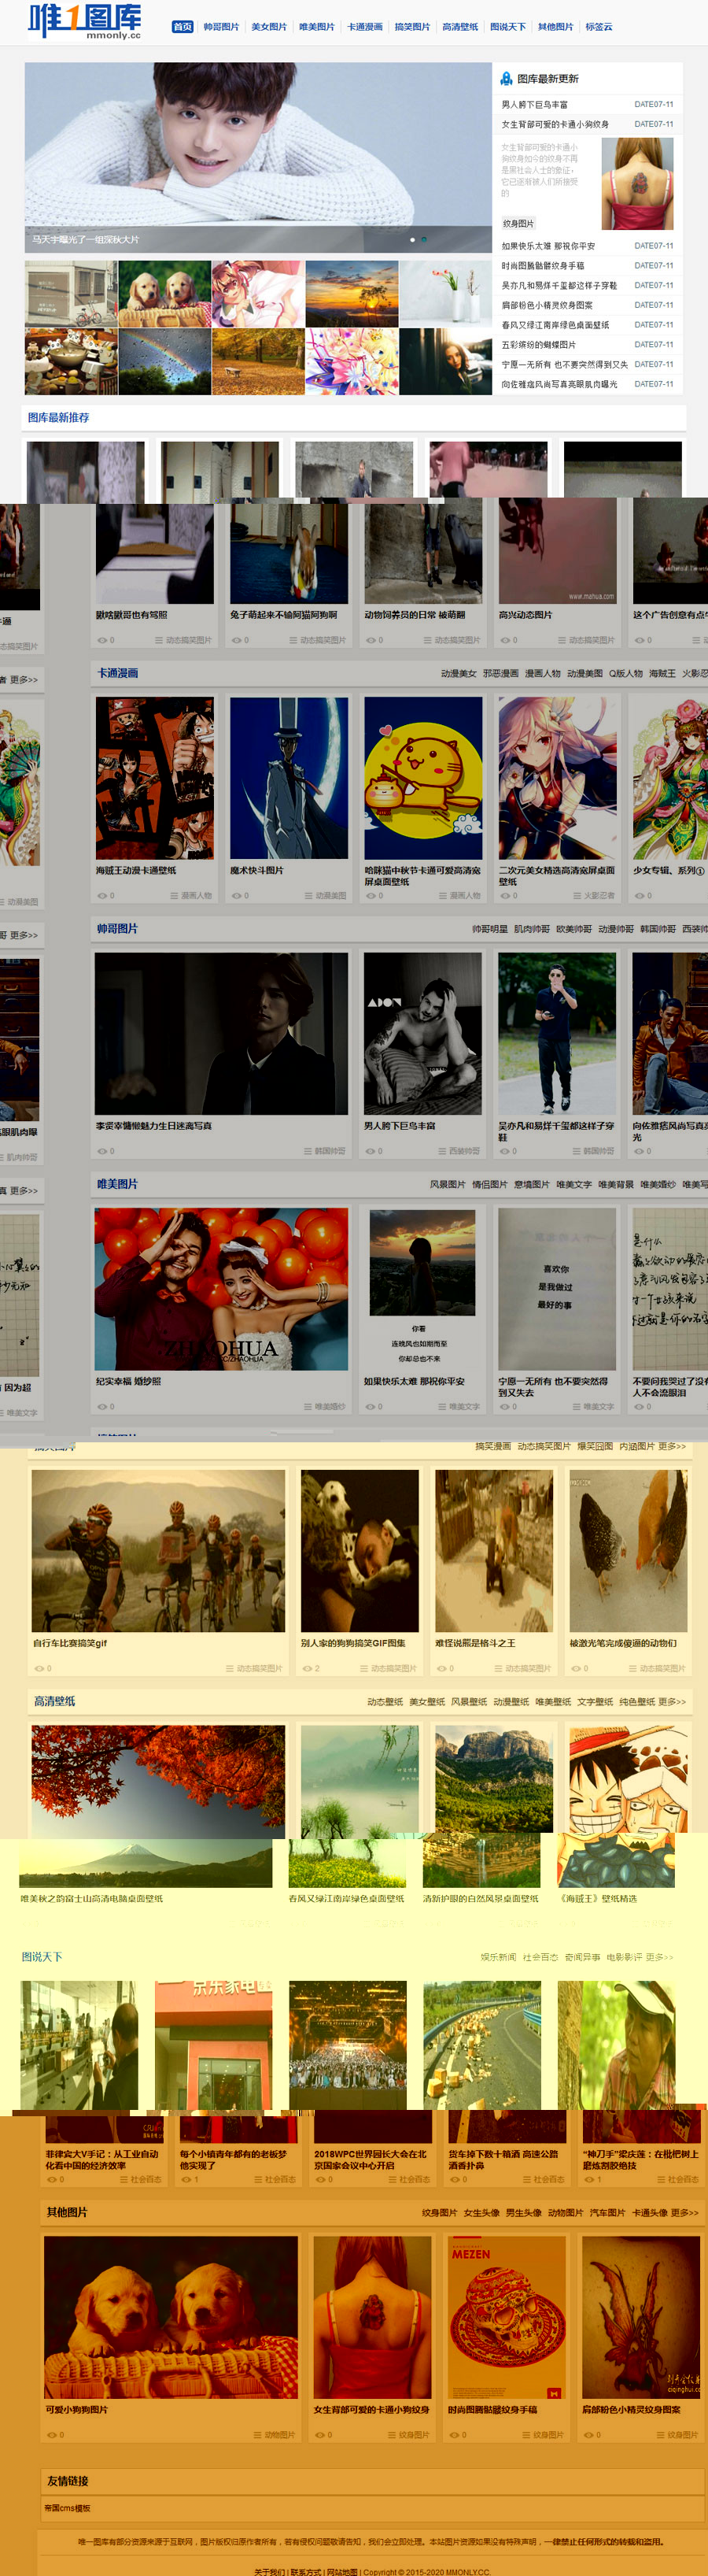The width and height of the screenshot is (708, 2576).
Task: Open the 纪实幸福 婚纱照 wedding photo
Action: pyautogui.click(x=222, y=1289)
